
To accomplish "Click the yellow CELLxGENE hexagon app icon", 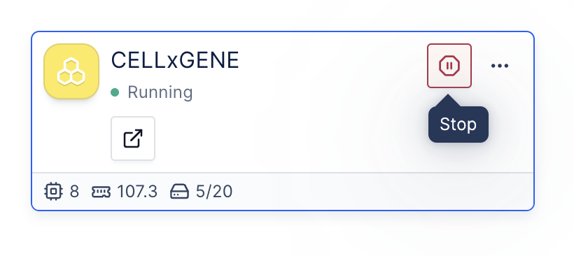I will tap(71, 71).
